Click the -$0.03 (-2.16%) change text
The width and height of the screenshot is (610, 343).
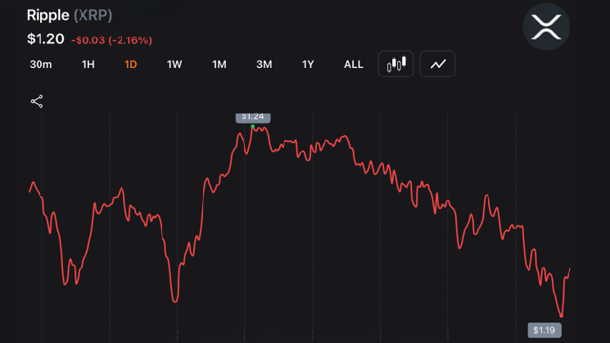click(x=111, y=40)
